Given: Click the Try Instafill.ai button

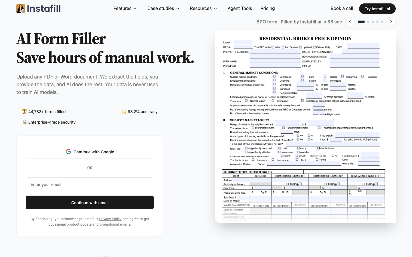Looking at the screenshot, I should 377,9.
